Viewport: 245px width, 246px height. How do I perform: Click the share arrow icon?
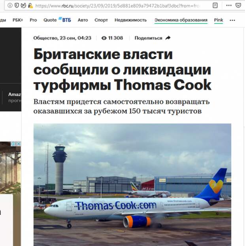tap(168, 38)
